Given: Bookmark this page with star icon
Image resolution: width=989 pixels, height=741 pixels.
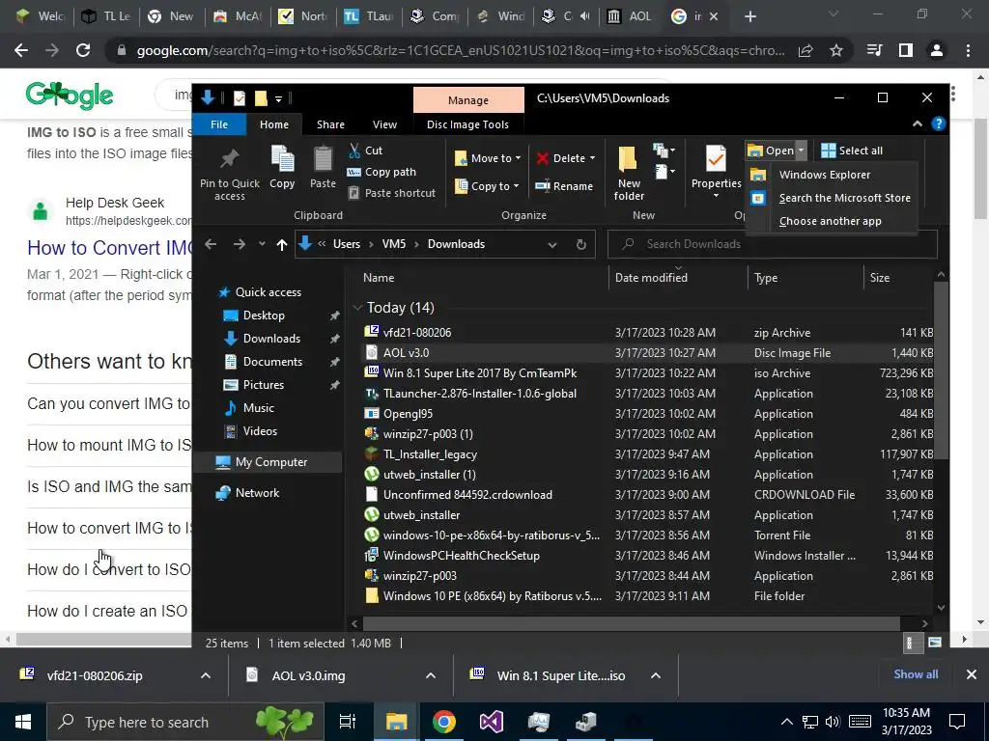Looking at the screenshot, I should click(835, 50).
